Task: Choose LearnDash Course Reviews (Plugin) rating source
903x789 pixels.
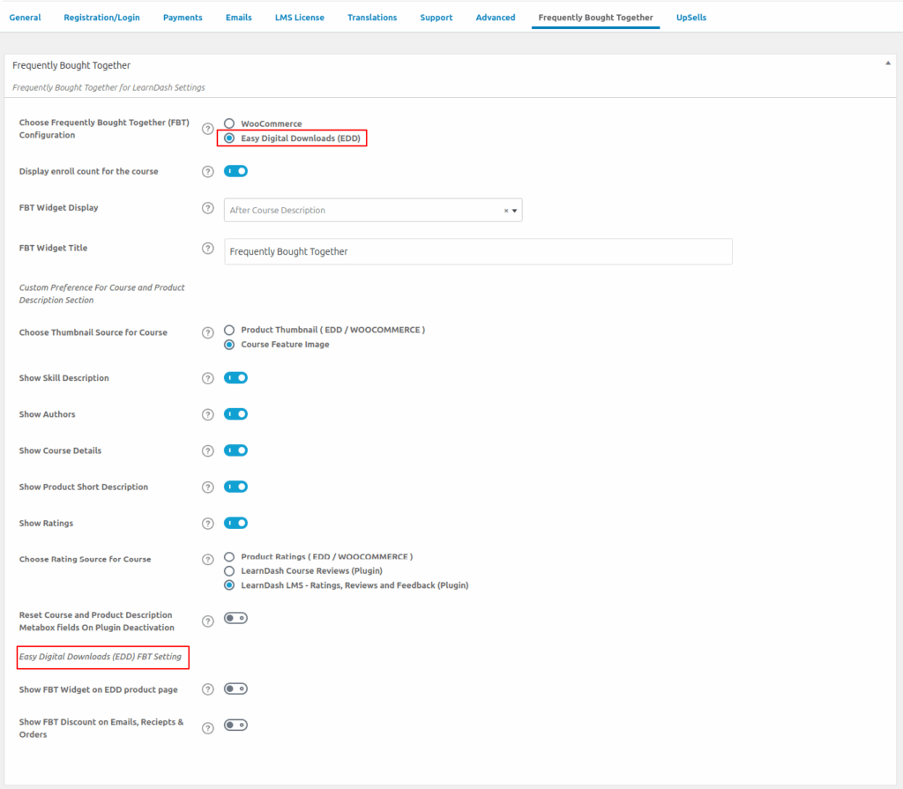Action: [x=229, y=571]
